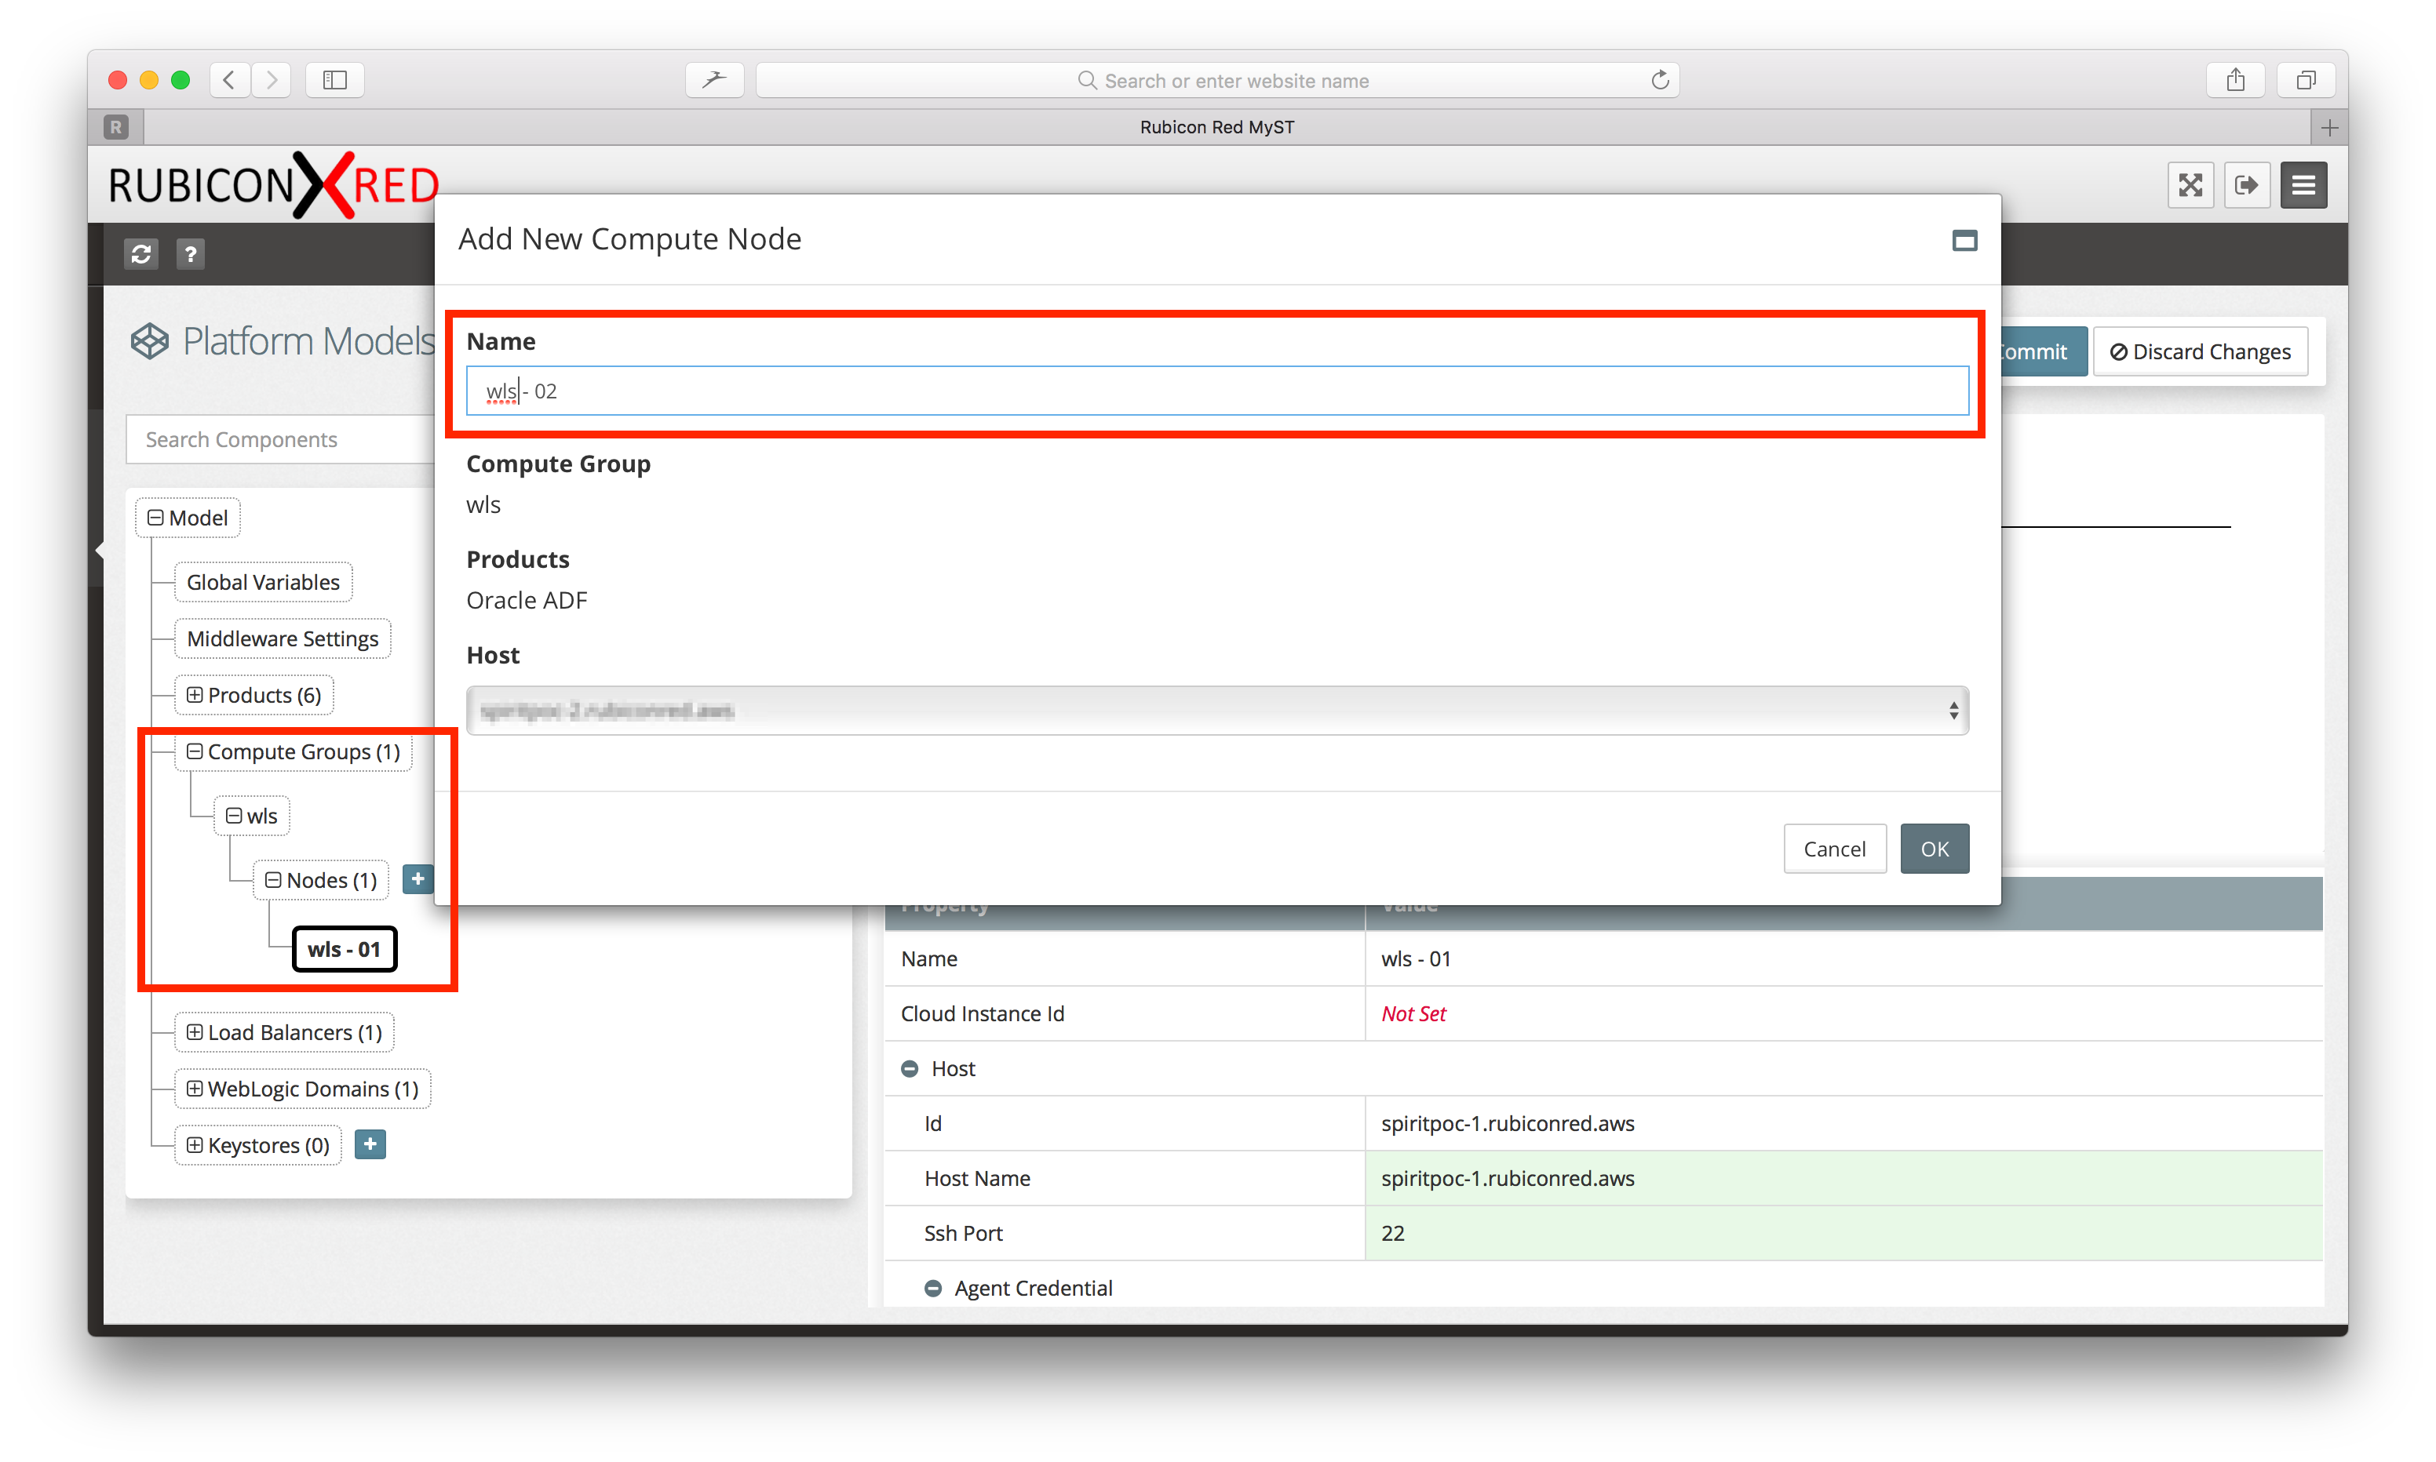2436x1462 pixels.
Task: Expand the Products (6) tree node
Action: [195, 696]
